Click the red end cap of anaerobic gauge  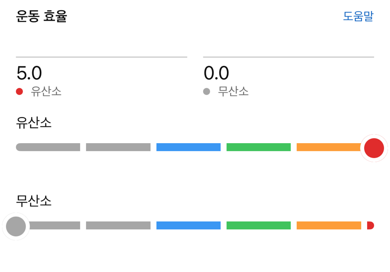click(x=370, y=226)
